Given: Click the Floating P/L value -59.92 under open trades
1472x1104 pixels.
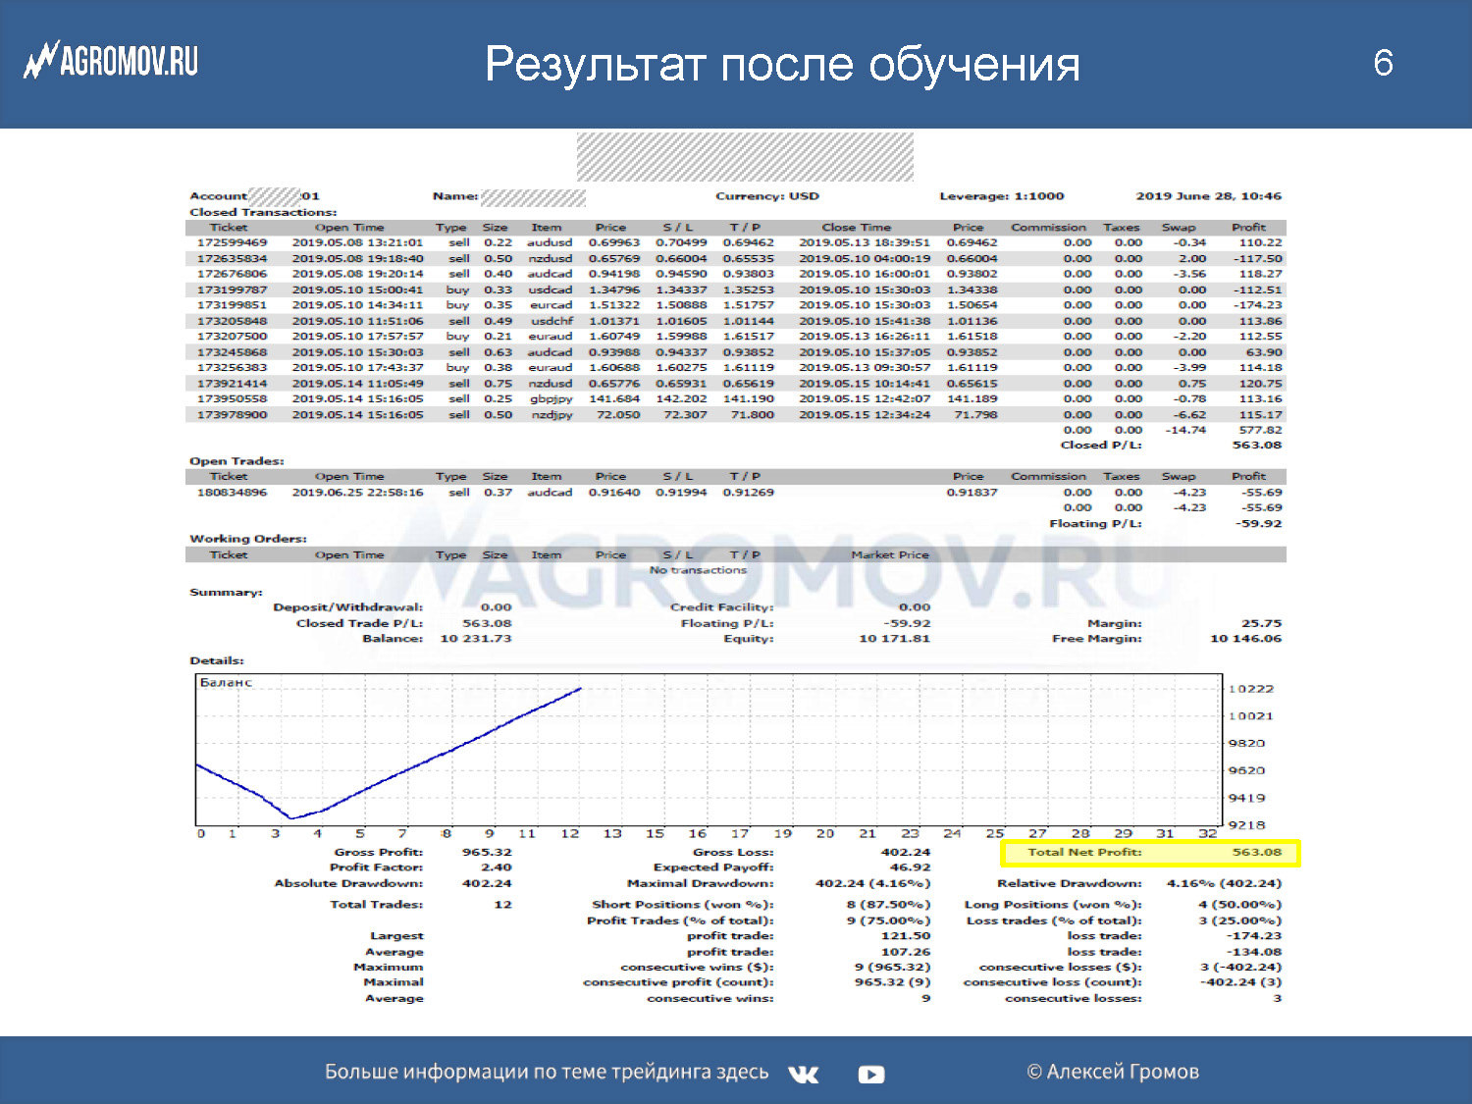Looking at the screenshot, I should click(x=1258, y=524).
